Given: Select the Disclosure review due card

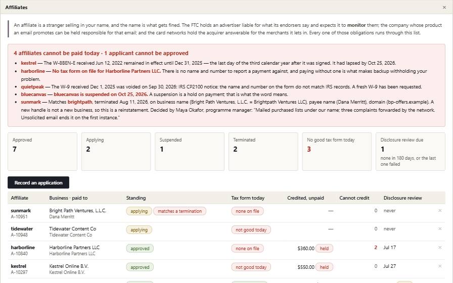Looking at the screenshot, I should (410, 152).
